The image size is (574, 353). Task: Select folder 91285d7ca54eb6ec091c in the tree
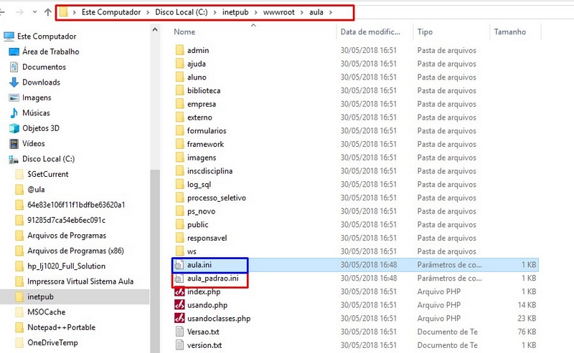[x=66, y=221]
